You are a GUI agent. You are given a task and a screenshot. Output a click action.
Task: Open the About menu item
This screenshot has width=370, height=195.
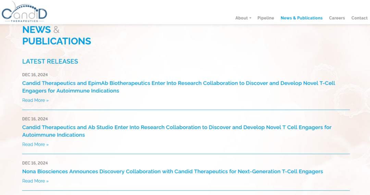pos(242,18)
